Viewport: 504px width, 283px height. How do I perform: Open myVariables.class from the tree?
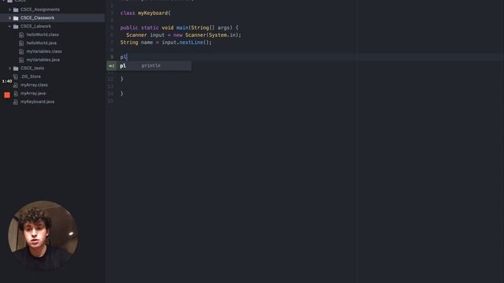tap(44, 51)
